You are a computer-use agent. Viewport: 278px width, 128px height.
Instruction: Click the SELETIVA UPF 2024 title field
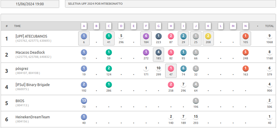tap(170, 4)
